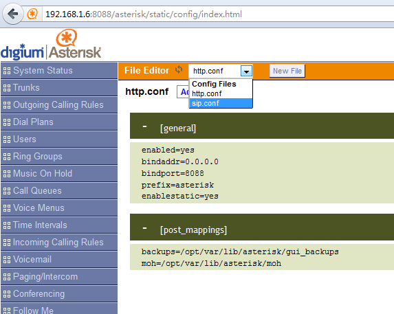Screen dimensions: 394x314
Task: Click the grid icon beside Time Intervals
Action: click(x=7, y=225)
